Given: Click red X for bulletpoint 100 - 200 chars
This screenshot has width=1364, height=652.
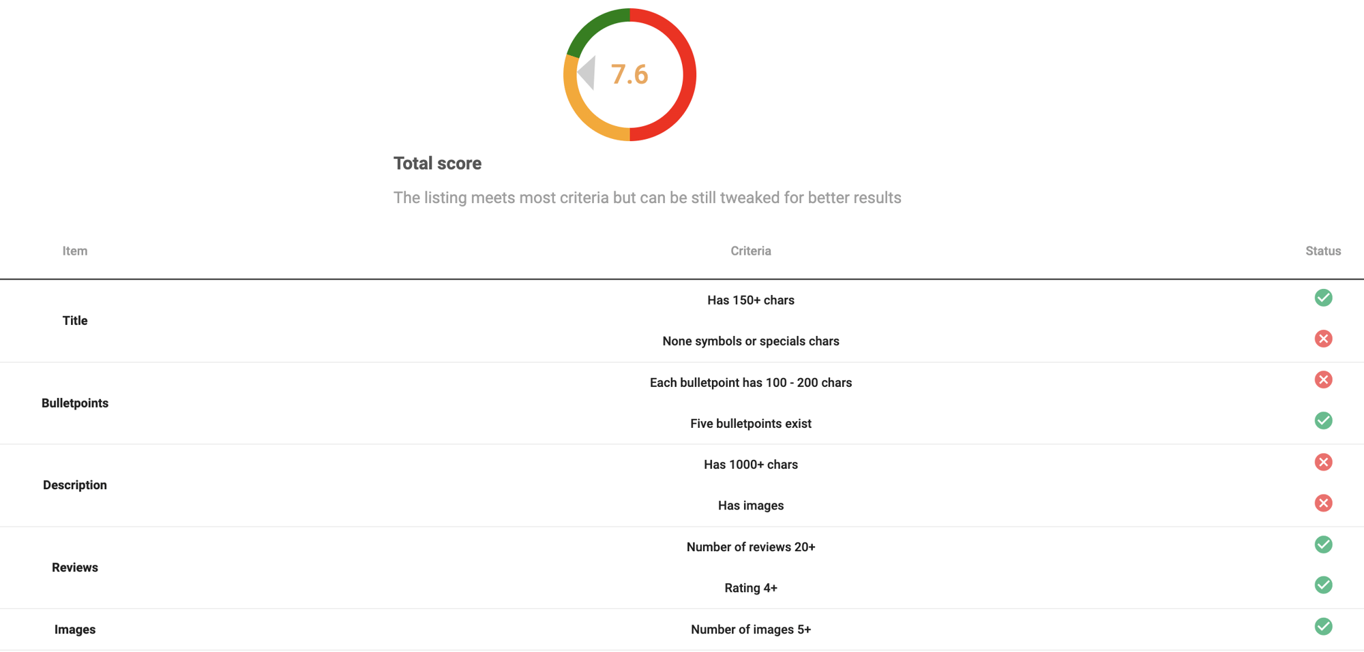Looking at the screenshot, I should (1323, 379).
